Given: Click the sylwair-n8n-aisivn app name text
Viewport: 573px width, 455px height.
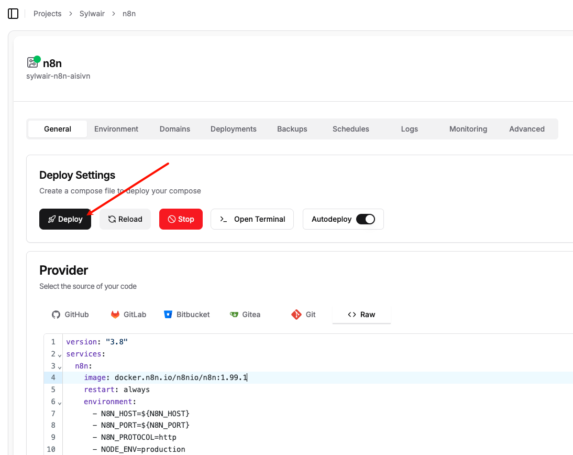Looking at the screenshot, I should pos(58,76).
